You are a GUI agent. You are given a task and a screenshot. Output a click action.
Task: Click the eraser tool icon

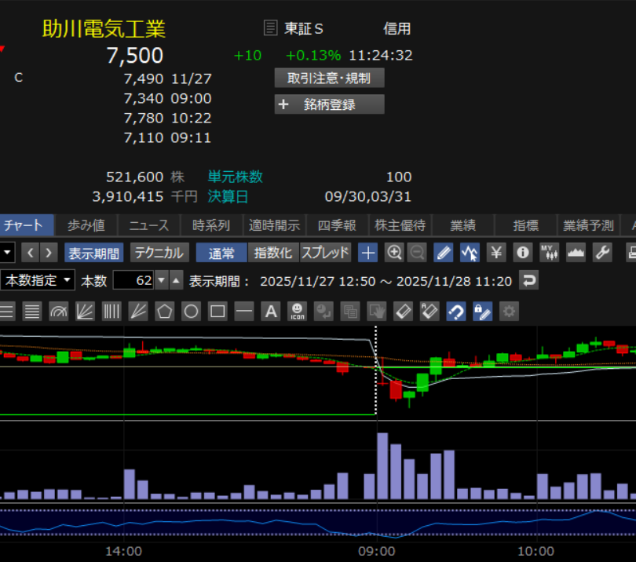coord(403,312)
